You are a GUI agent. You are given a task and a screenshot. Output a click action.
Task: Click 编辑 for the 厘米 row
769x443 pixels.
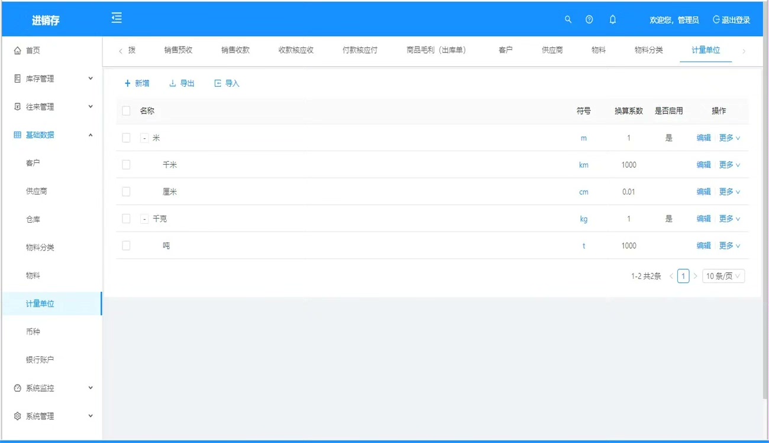coord(703,192)
